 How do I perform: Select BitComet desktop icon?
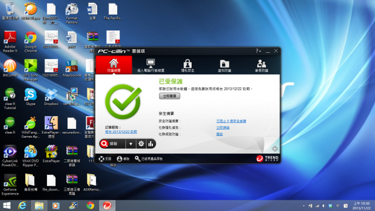(10, 68)
